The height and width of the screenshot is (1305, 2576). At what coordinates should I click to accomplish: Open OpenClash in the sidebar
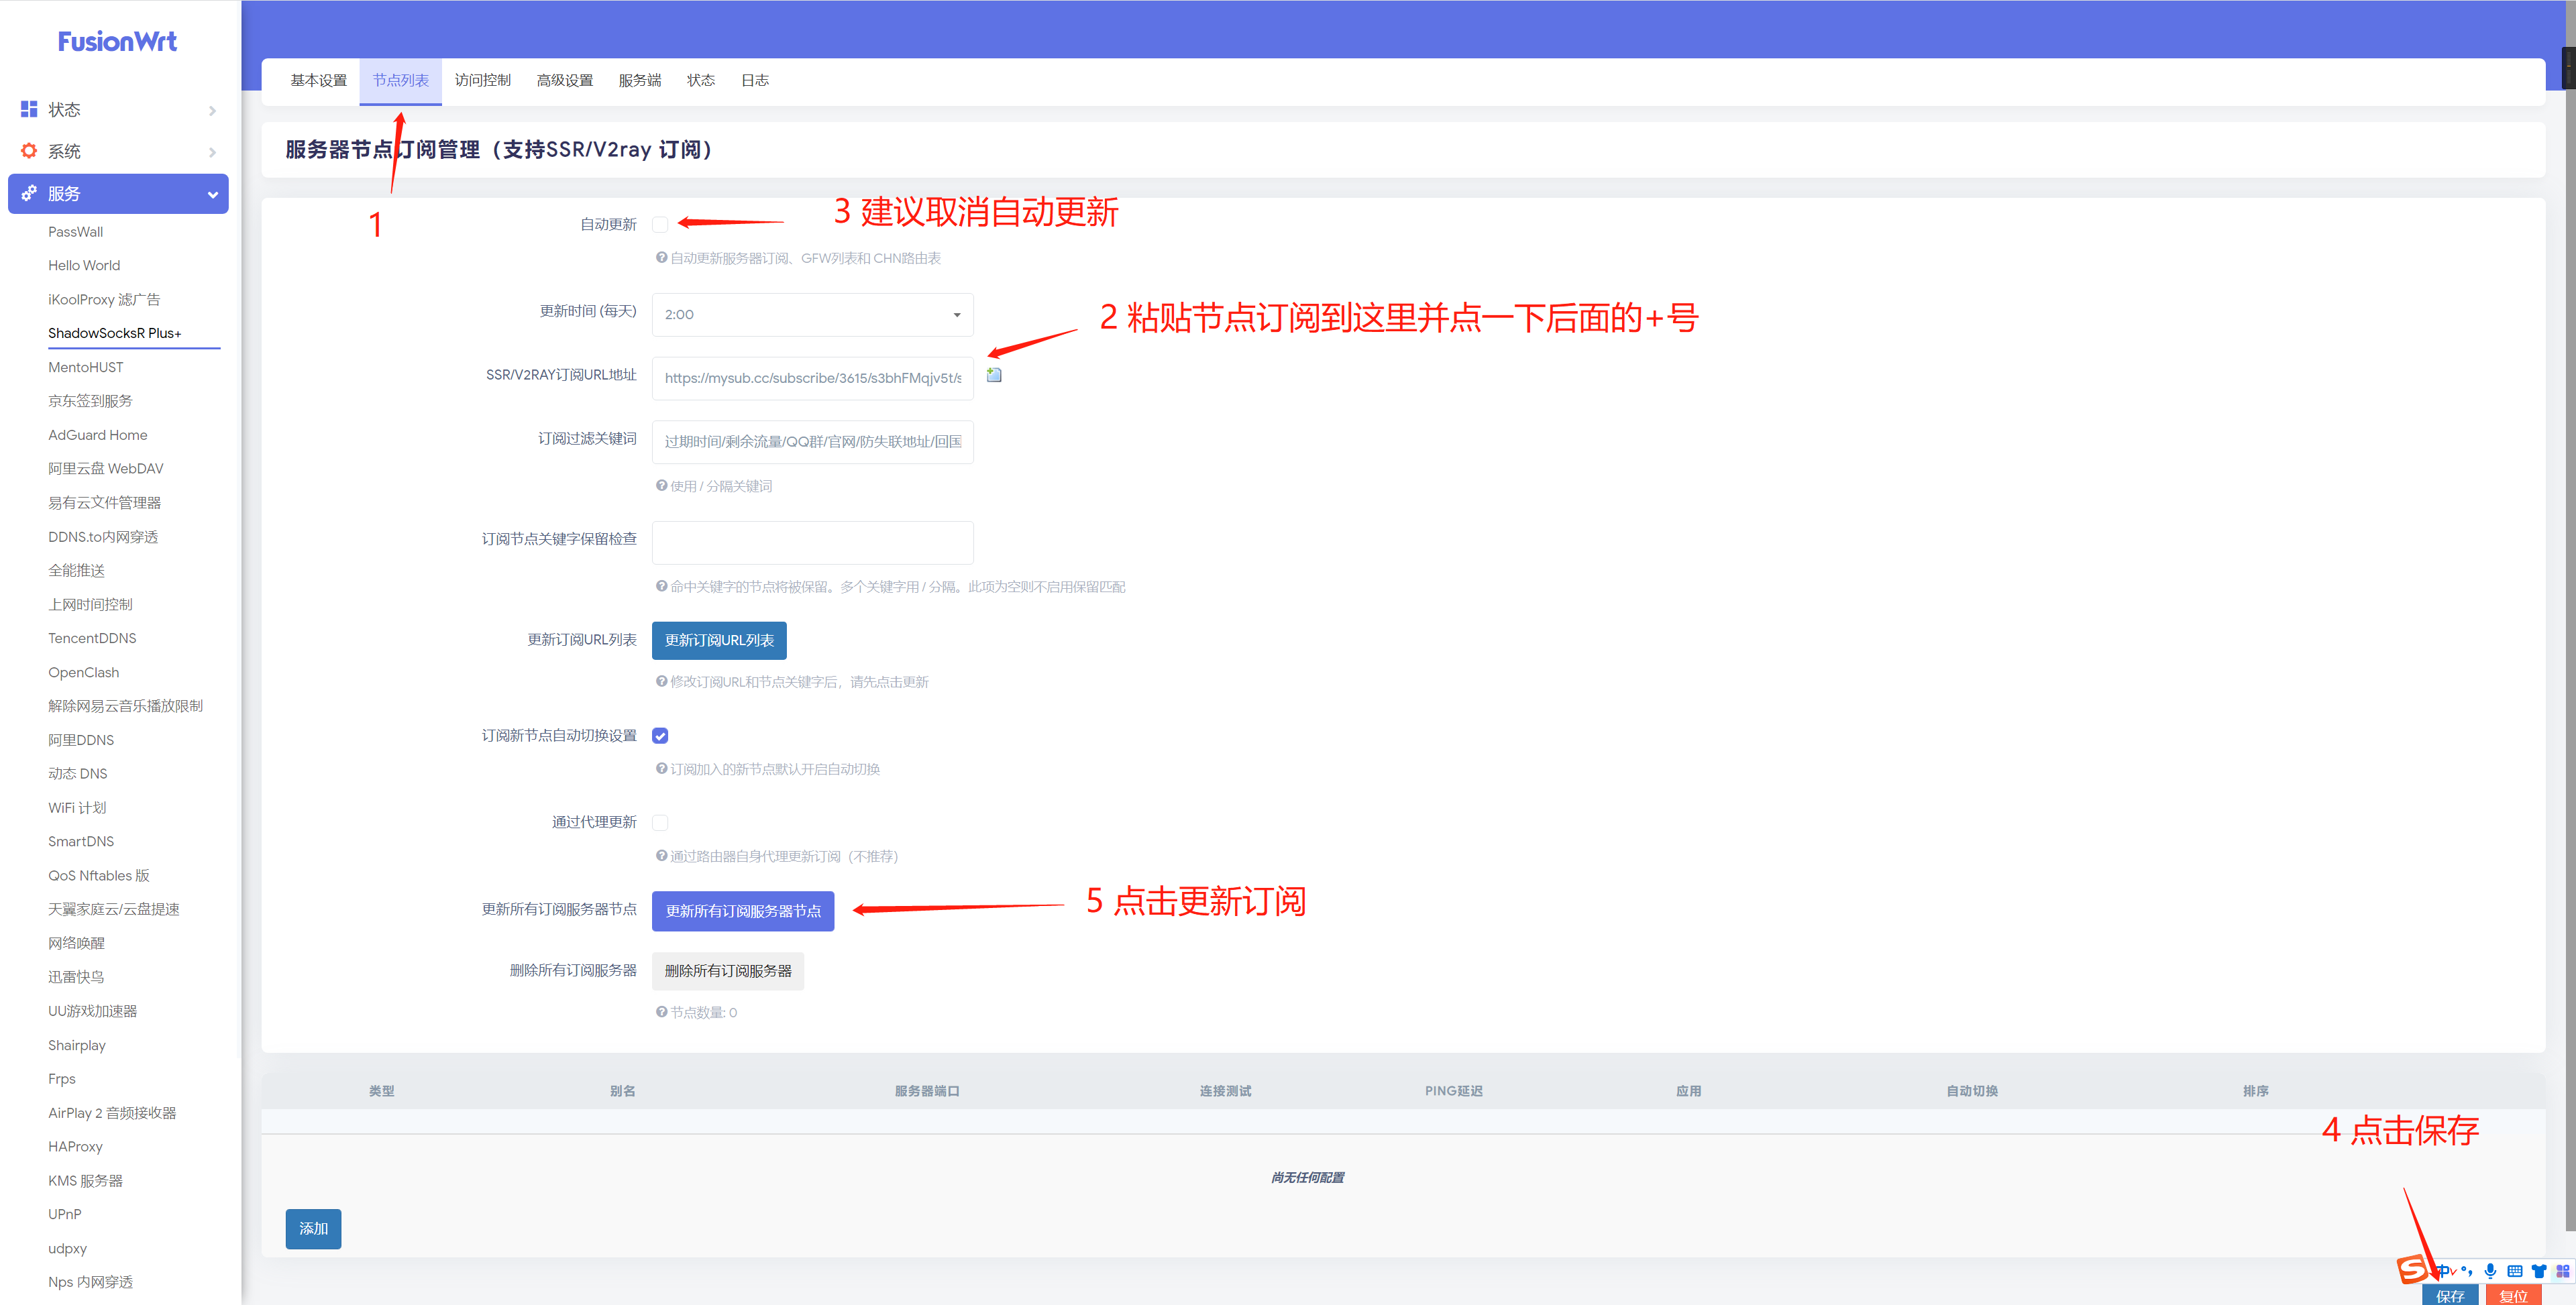(x=84, y=672)
